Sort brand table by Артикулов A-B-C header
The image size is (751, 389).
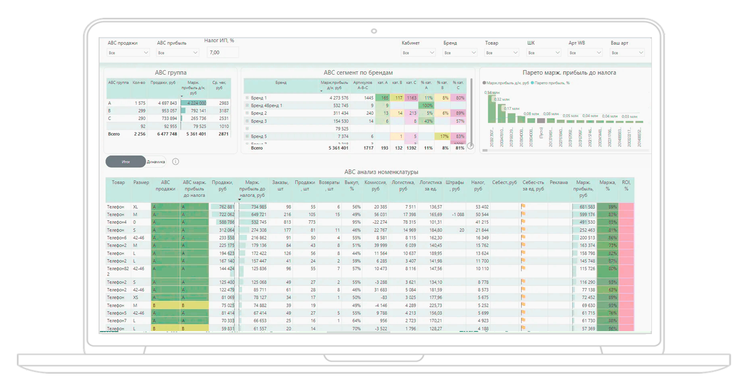pos(363,85)
